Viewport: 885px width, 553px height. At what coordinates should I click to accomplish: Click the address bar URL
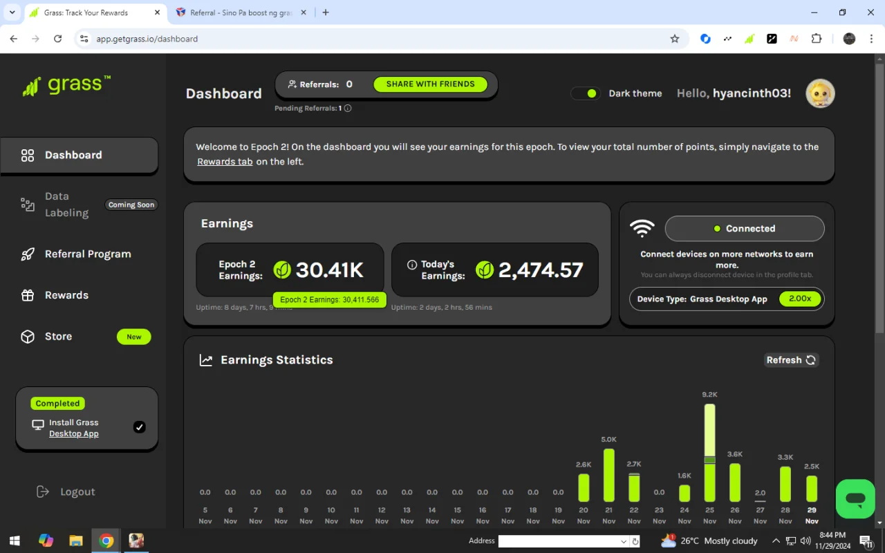coord(147,39)
